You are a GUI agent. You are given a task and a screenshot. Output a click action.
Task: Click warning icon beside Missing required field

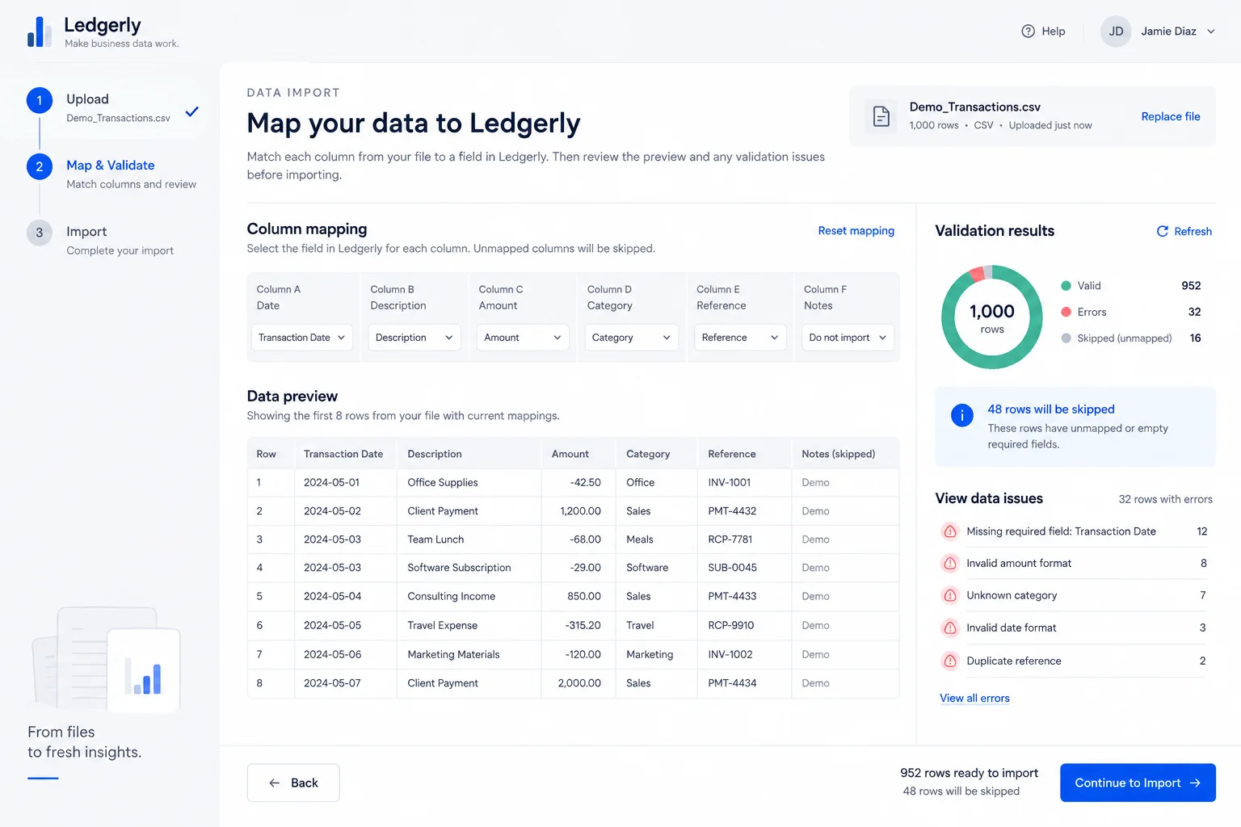tap(950, 531)
